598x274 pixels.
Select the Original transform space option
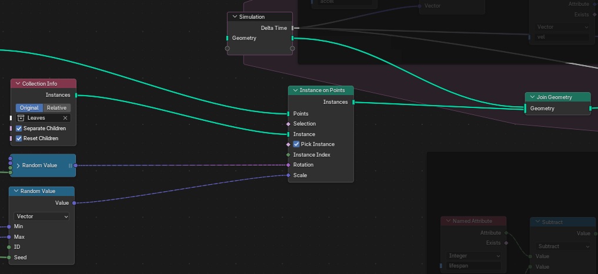[29, 108]
